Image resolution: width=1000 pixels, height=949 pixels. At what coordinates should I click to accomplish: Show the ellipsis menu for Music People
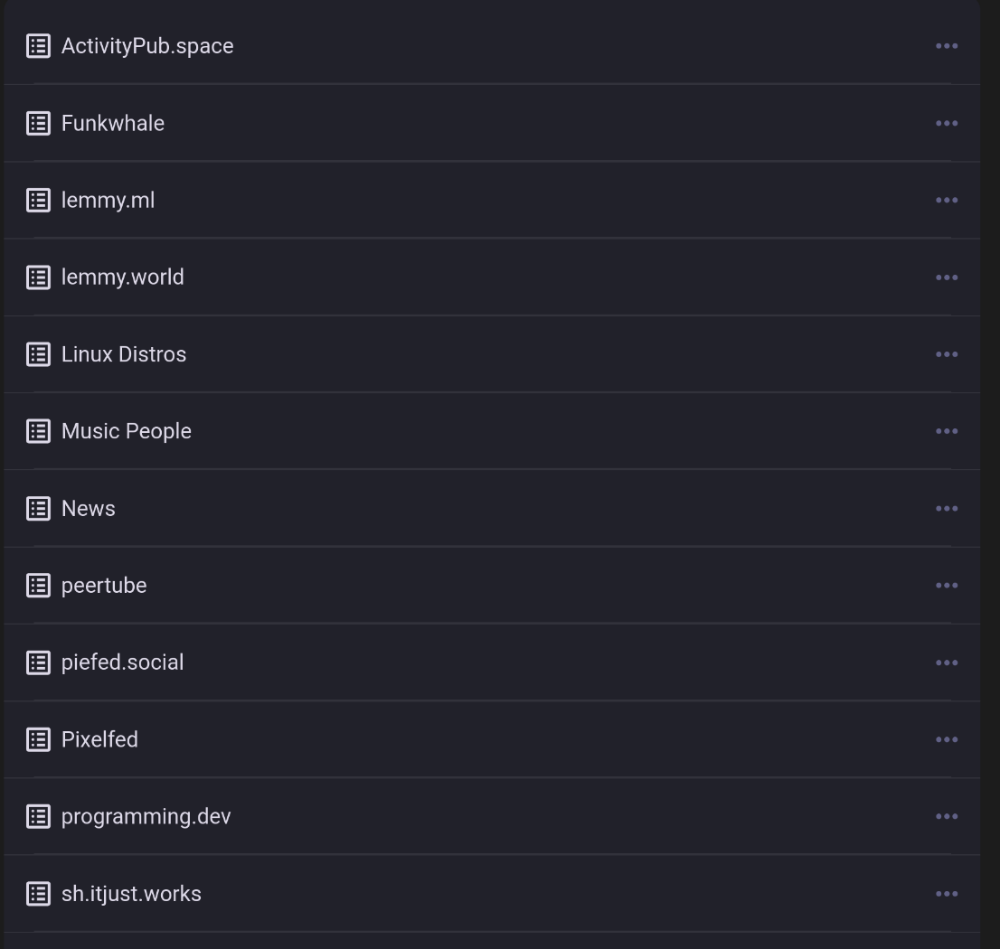947,431
